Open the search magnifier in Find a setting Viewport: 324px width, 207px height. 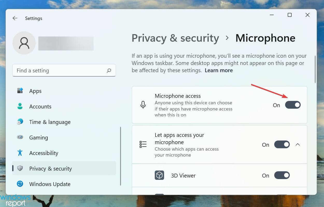click(109, 70)
